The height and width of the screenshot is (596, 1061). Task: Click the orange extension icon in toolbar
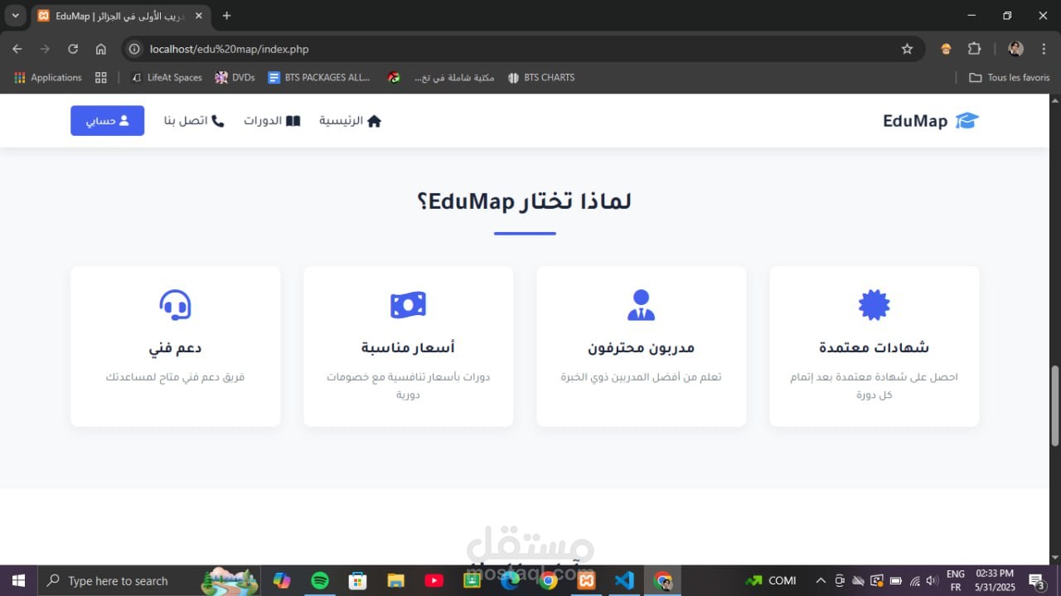point(946,49)
